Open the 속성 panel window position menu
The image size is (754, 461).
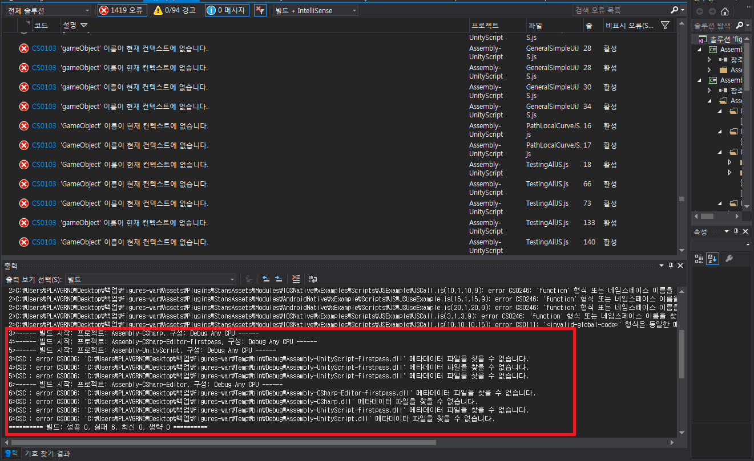(x=727, y=231)
